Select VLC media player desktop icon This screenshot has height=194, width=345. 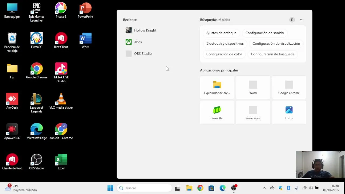coord(61,101)
